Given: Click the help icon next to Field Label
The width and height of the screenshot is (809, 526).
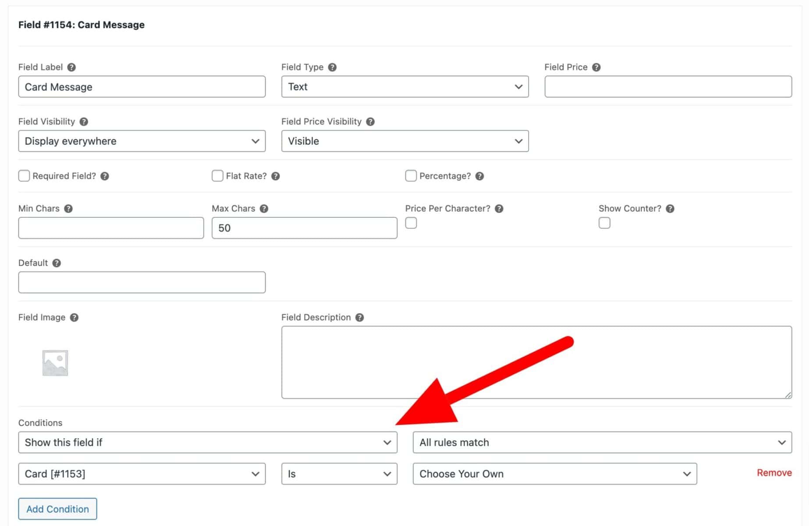Looking at the screenshot, I should (71, 67).
